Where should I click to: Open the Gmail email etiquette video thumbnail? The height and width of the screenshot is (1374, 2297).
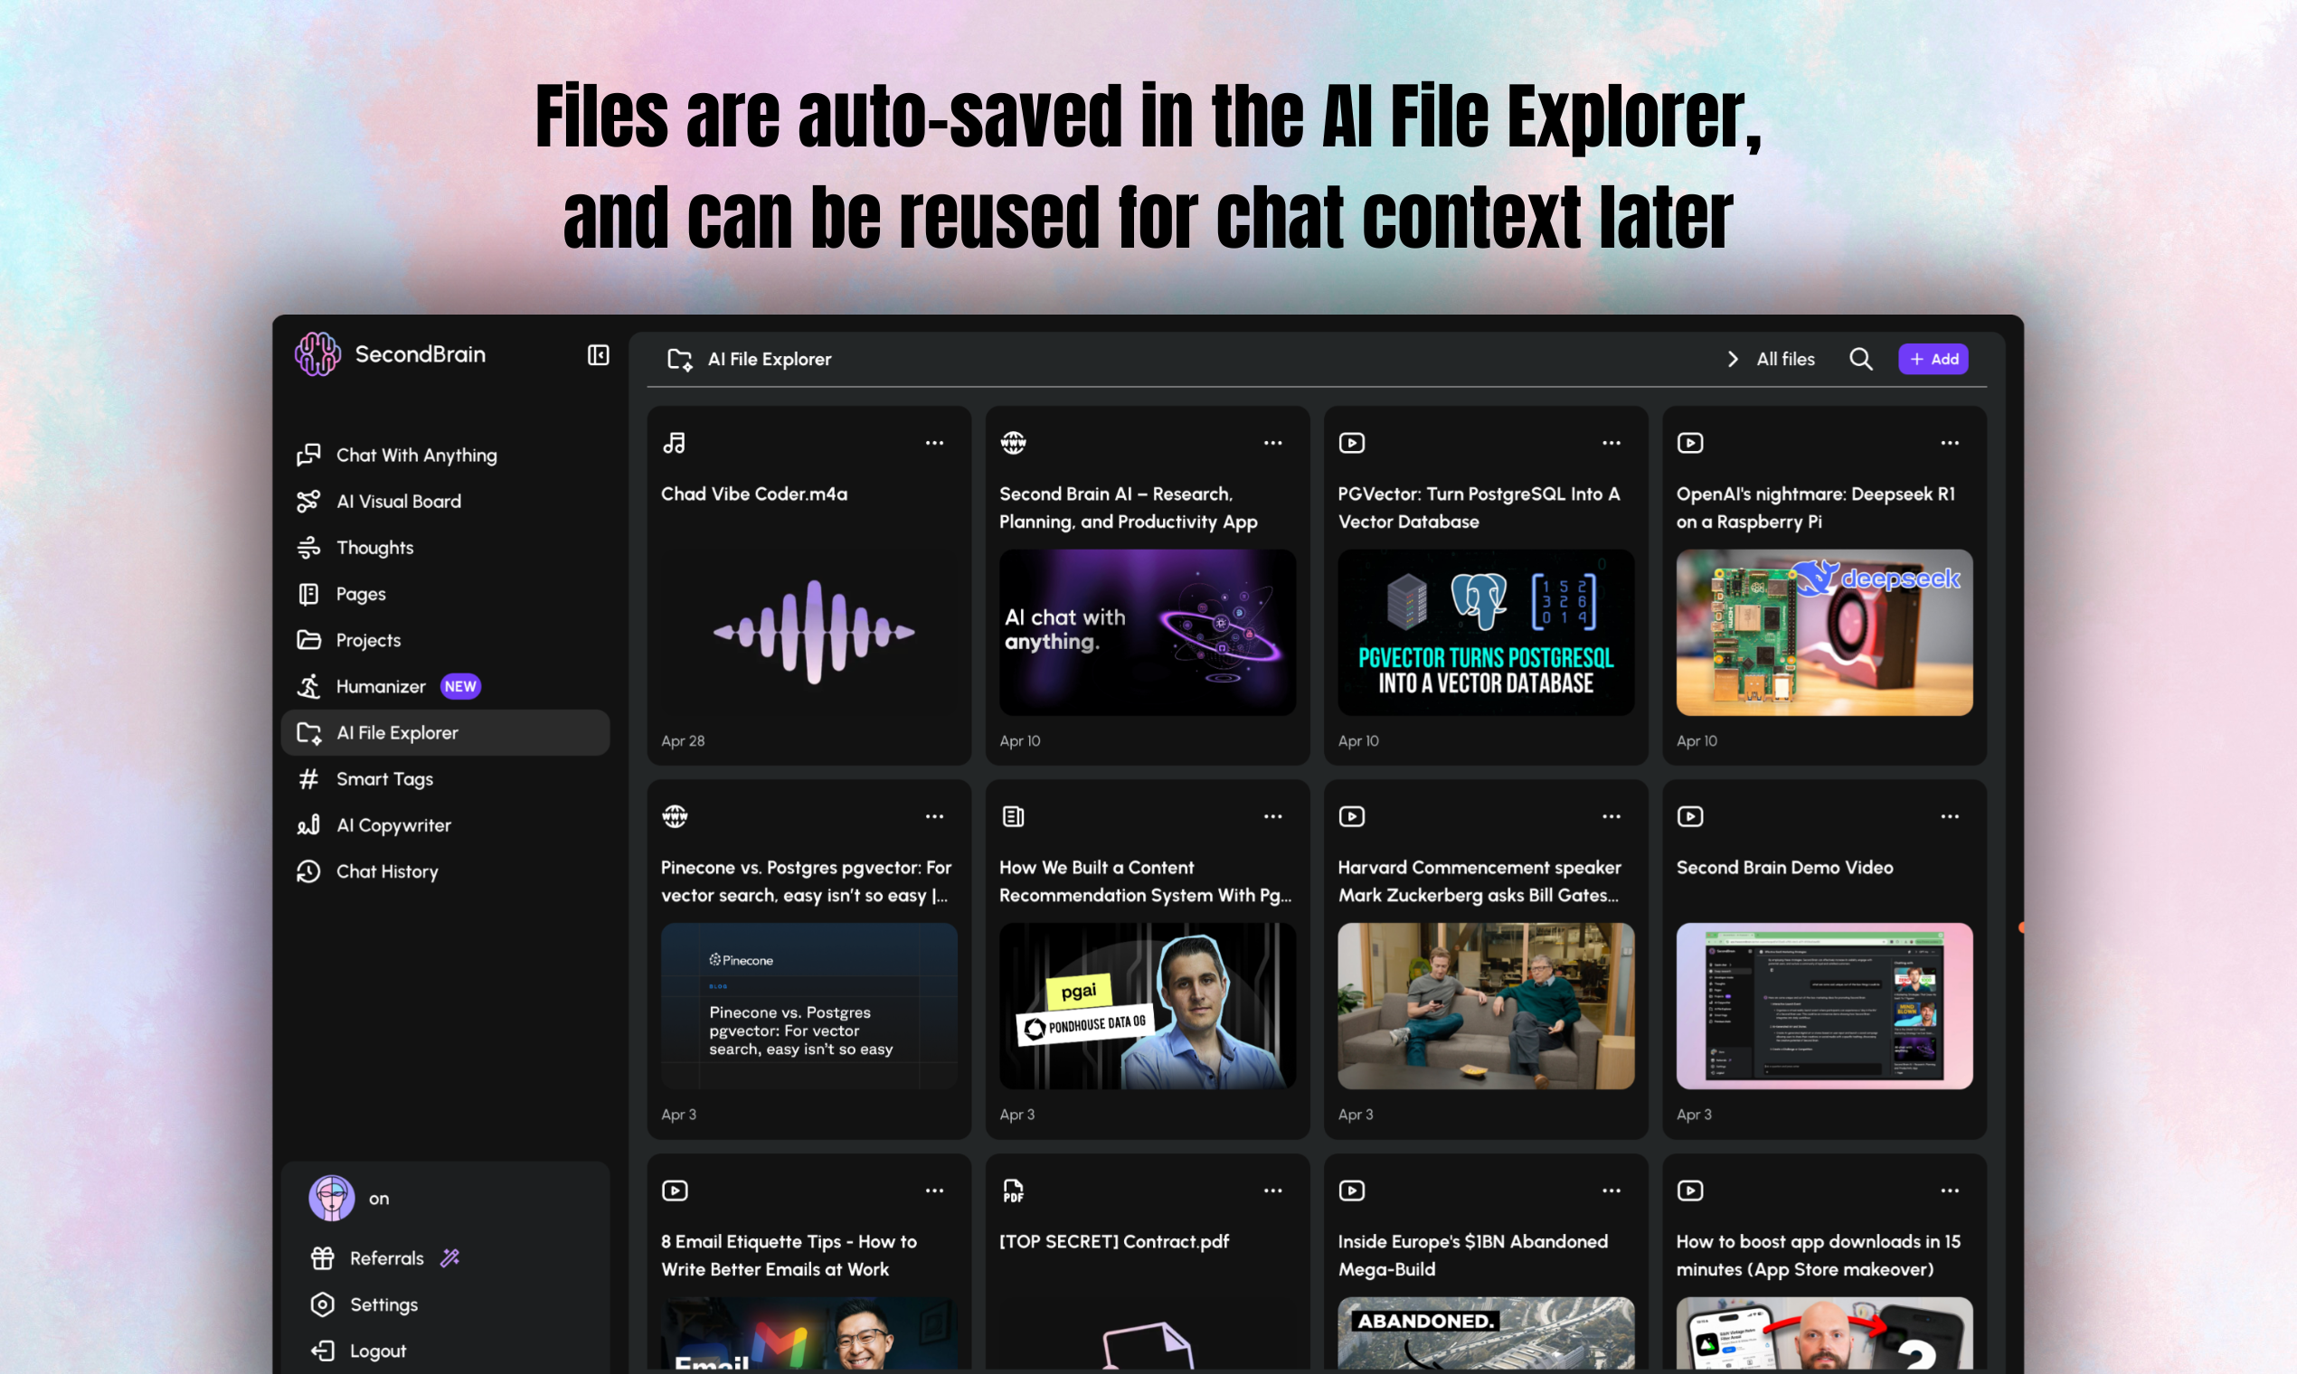(x=808, y=1333)
